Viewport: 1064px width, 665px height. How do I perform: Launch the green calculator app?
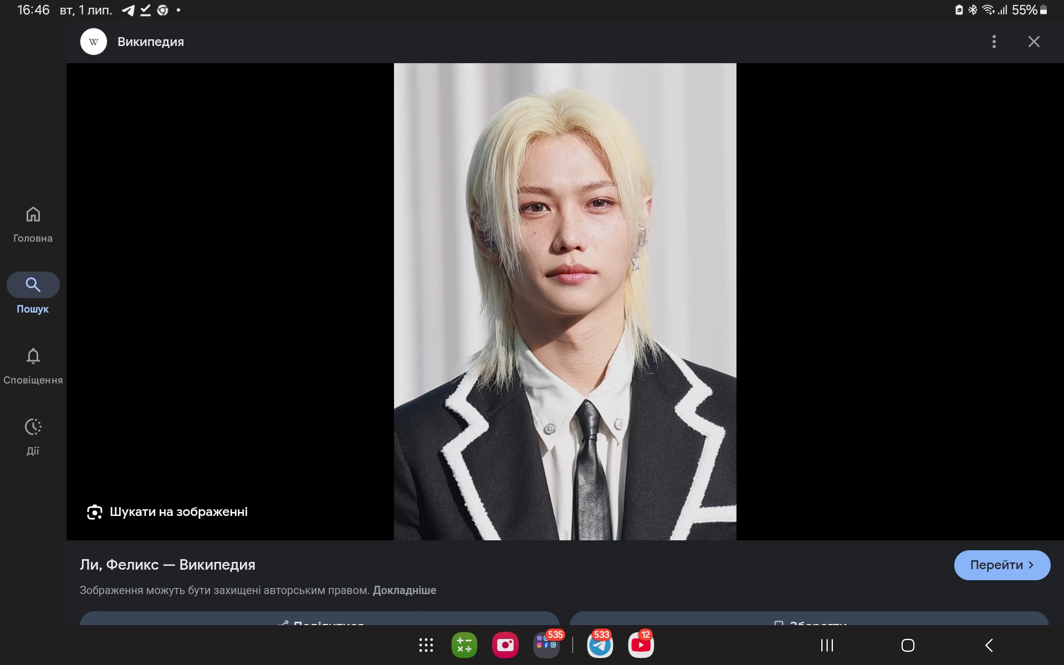(464, 645)
